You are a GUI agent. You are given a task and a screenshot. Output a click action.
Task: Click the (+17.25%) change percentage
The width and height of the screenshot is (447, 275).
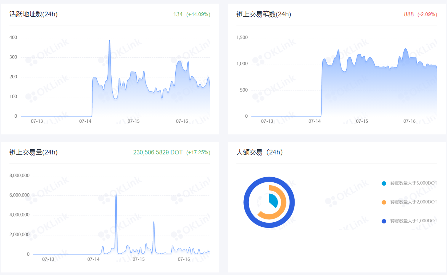click(x=198, y=152)
